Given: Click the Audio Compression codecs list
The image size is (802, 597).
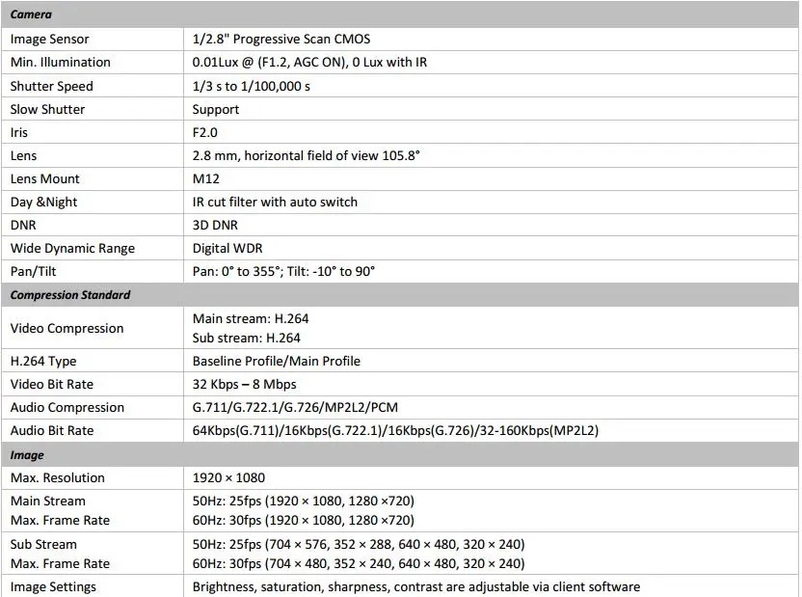Looking at the screenshot, I should click(295, 408).
